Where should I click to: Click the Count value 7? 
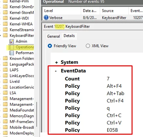[x=108, y=79]
